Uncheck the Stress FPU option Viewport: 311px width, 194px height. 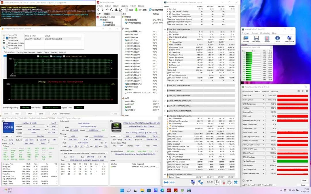(7, 38)
